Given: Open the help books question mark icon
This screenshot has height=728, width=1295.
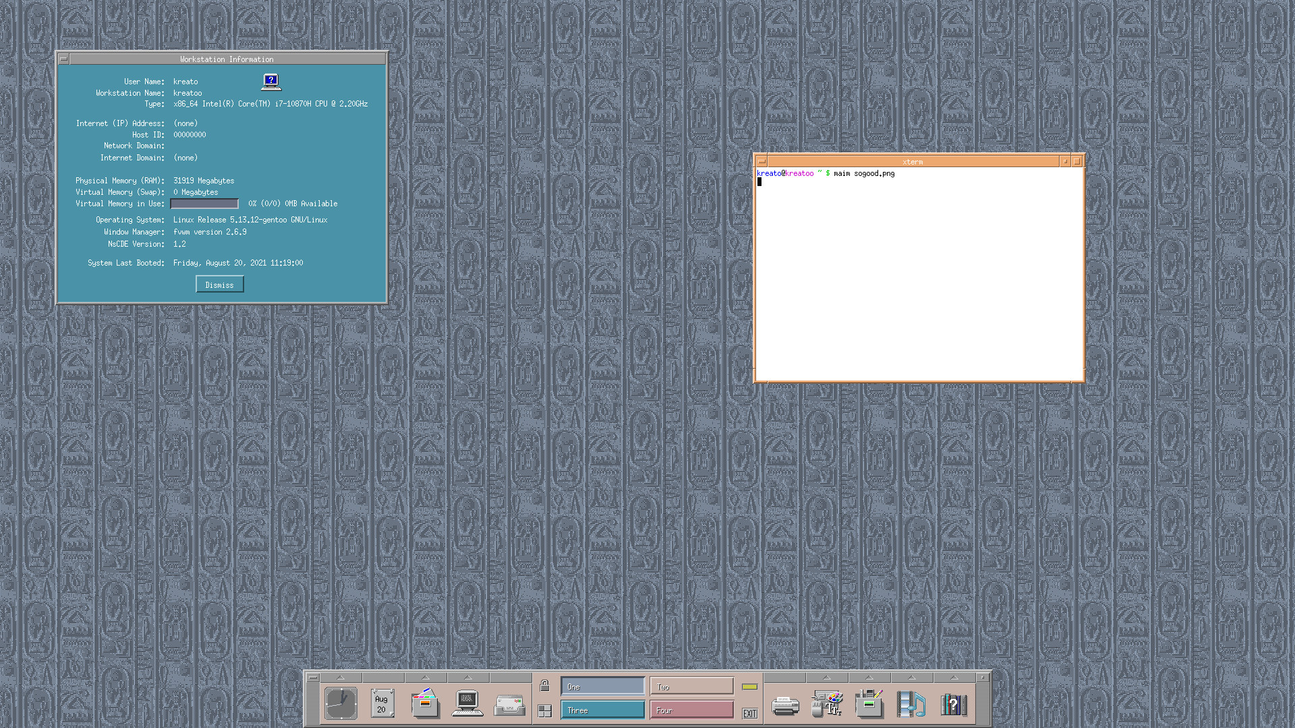Looking at the screenshot, I should [x=954, y=705].
